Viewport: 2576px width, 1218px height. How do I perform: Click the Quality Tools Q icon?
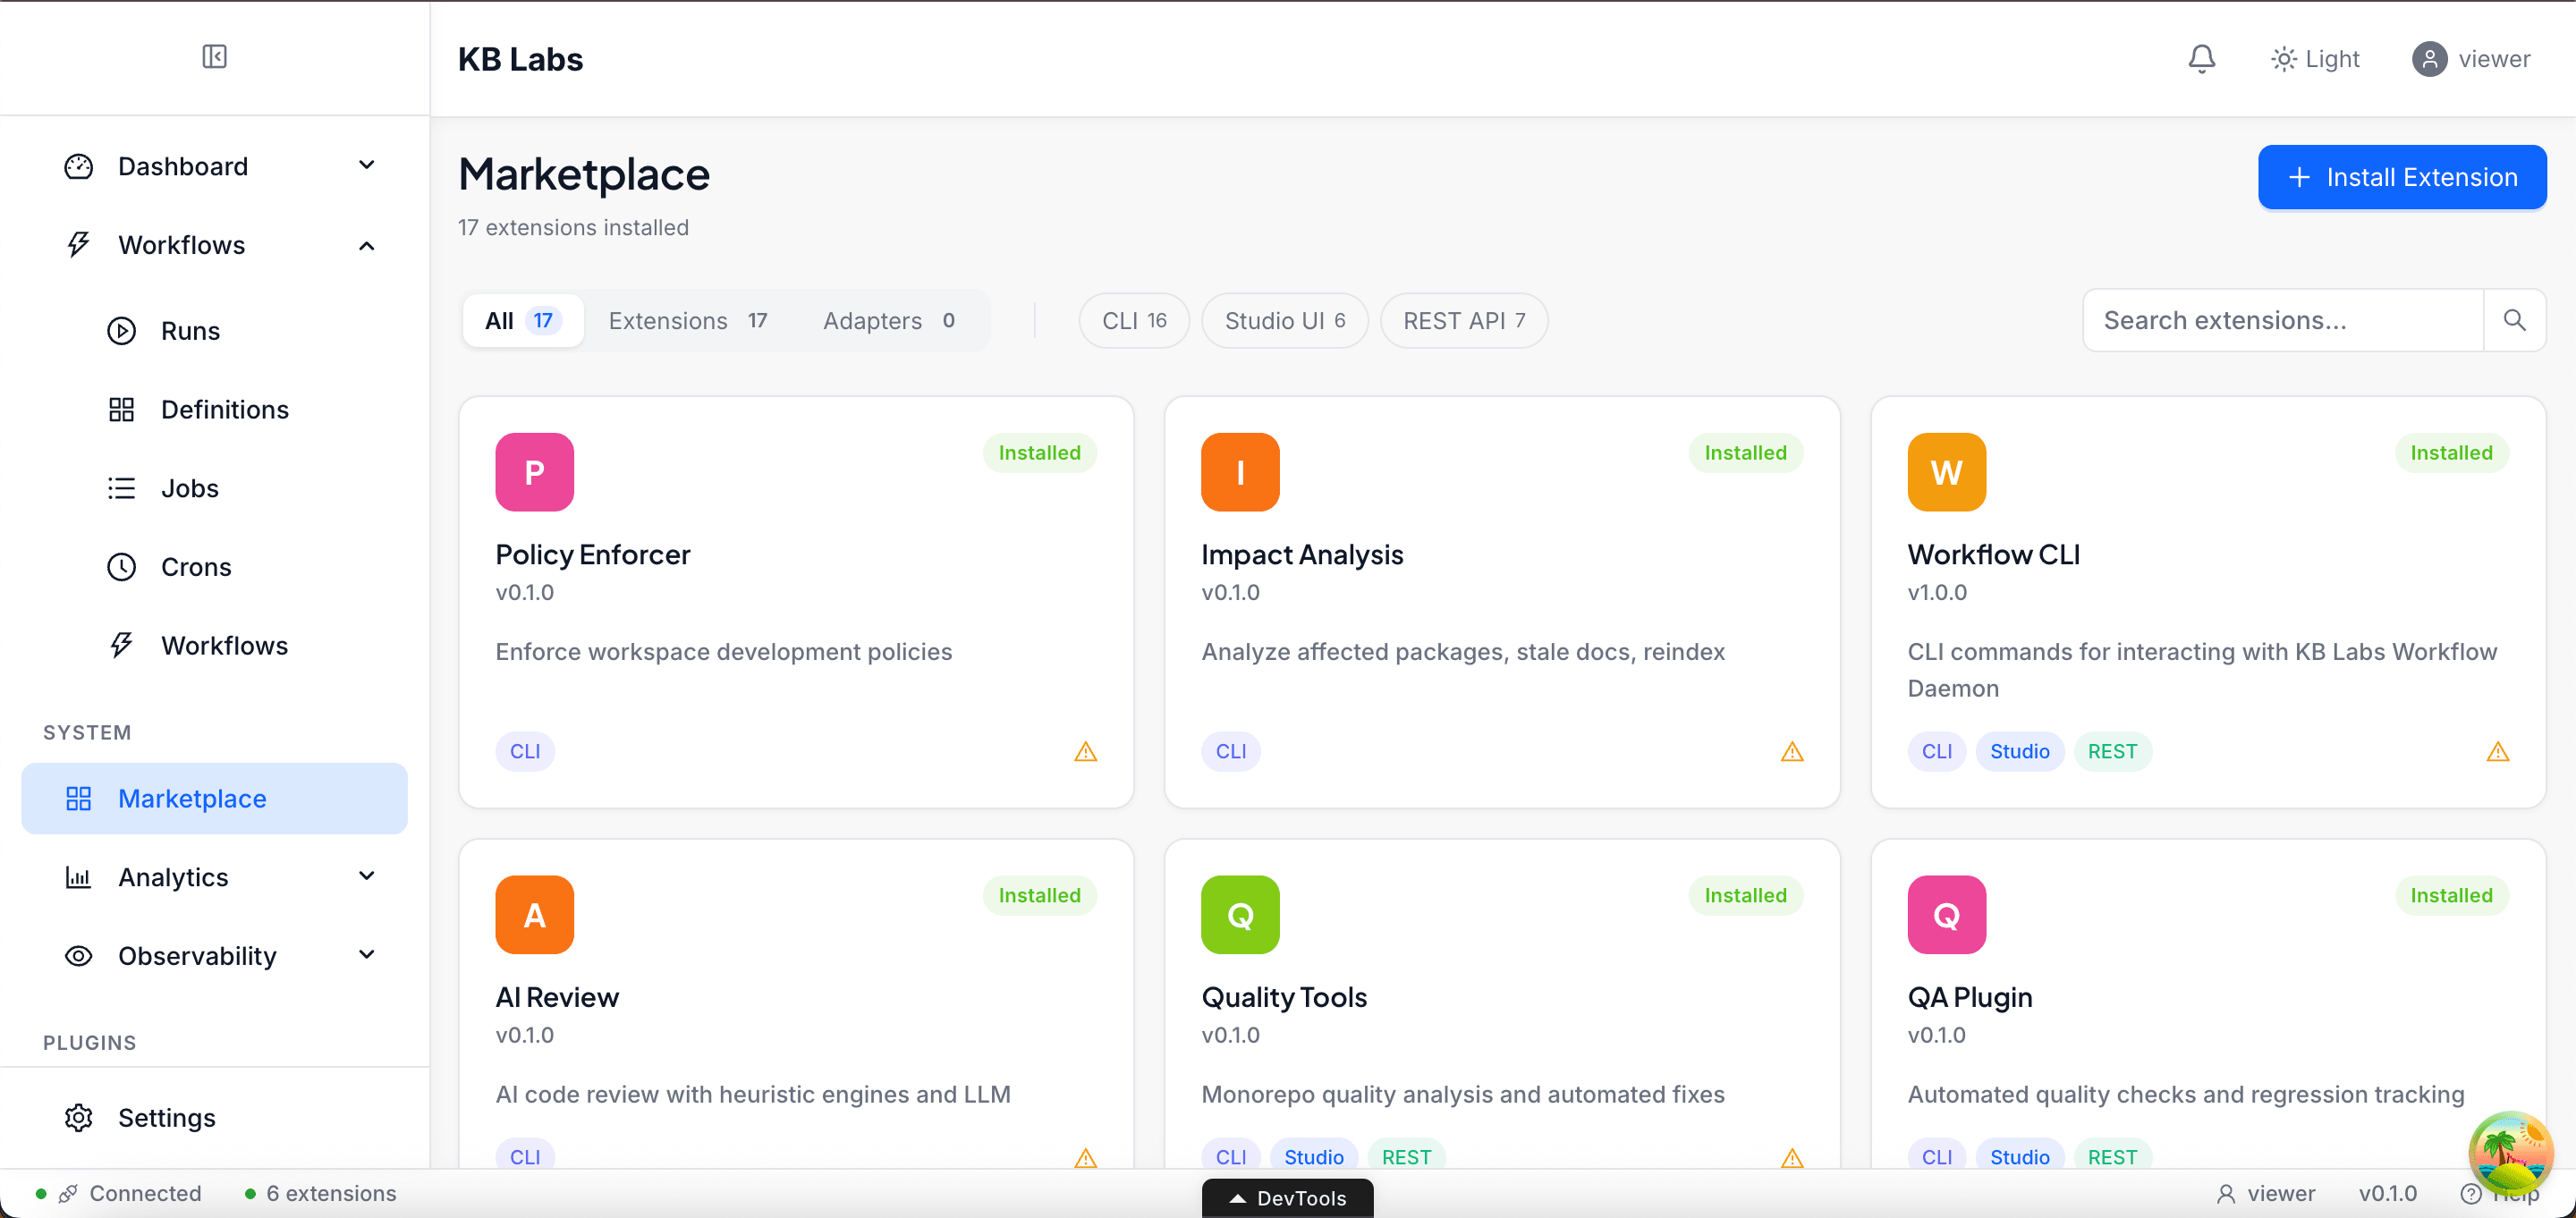coord(1240,914)
